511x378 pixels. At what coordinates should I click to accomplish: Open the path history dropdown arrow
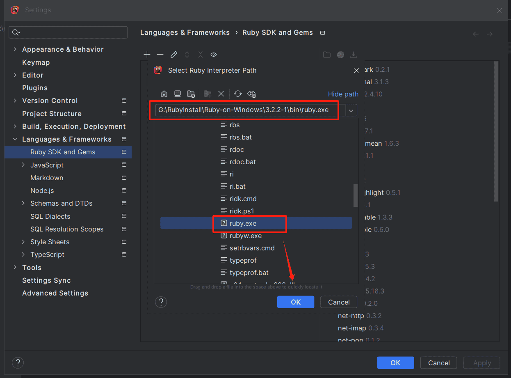click(x=351, y=110)
